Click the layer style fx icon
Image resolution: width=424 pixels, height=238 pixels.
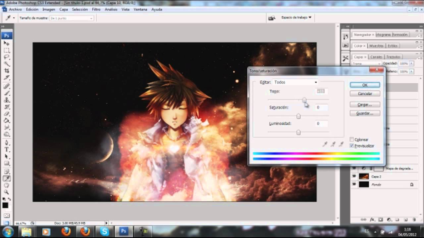[x=372, y=219]
